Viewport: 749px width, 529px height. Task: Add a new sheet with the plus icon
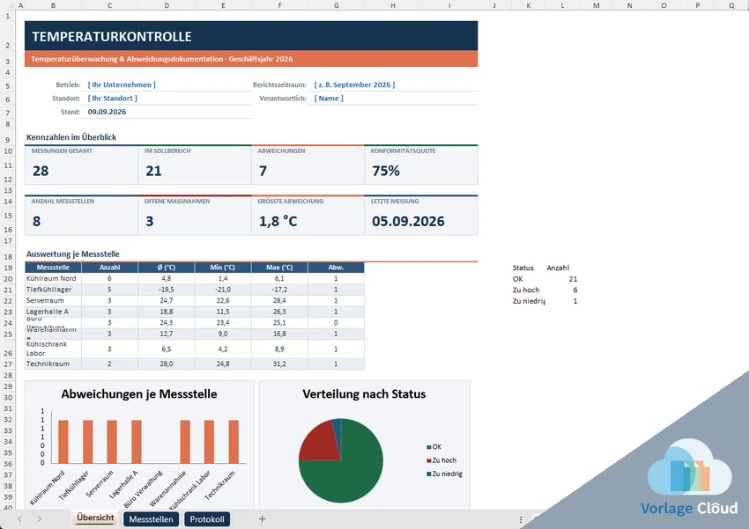pyautogui.click(x=262, y=519)
